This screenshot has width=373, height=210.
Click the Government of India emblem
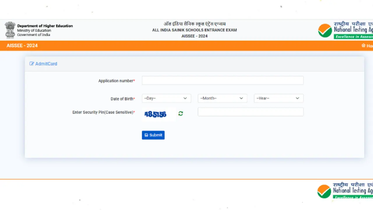(x=10, y=30)
